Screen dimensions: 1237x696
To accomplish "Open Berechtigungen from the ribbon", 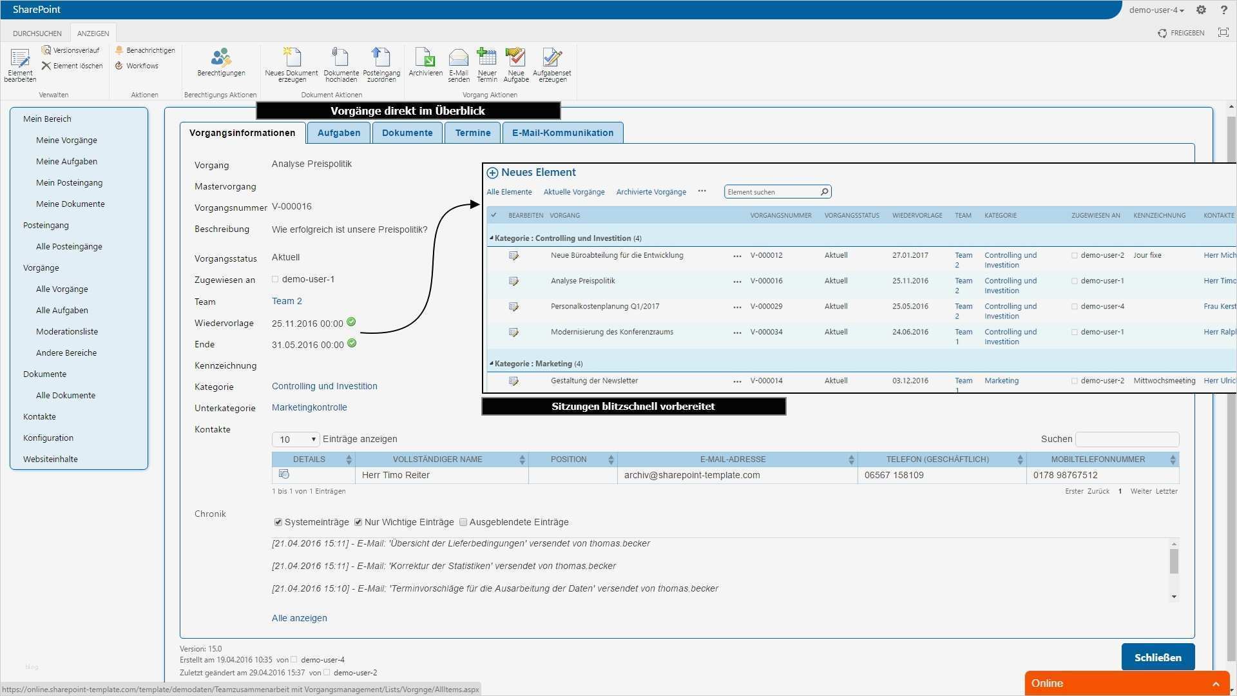I will 221,58.
